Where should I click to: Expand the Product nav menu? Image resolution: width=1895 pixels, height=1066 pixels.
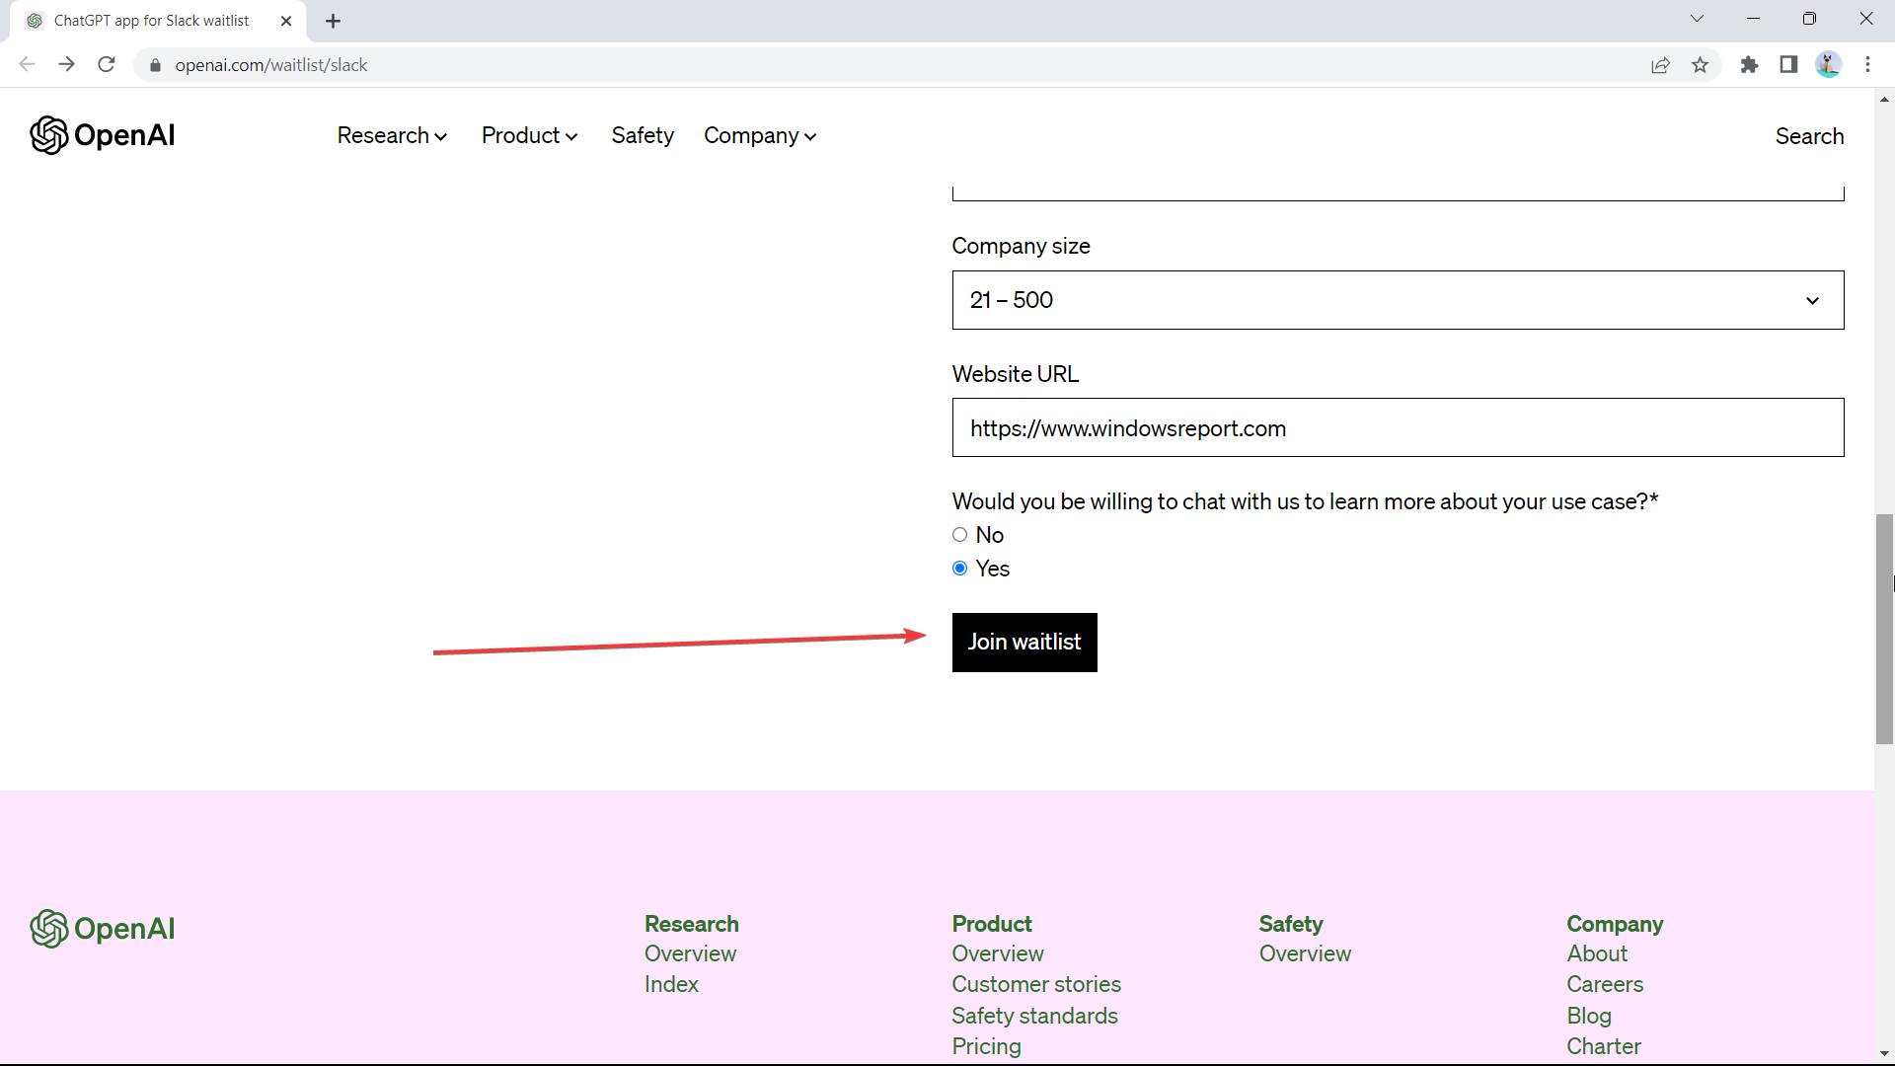[x=529, y=136]
